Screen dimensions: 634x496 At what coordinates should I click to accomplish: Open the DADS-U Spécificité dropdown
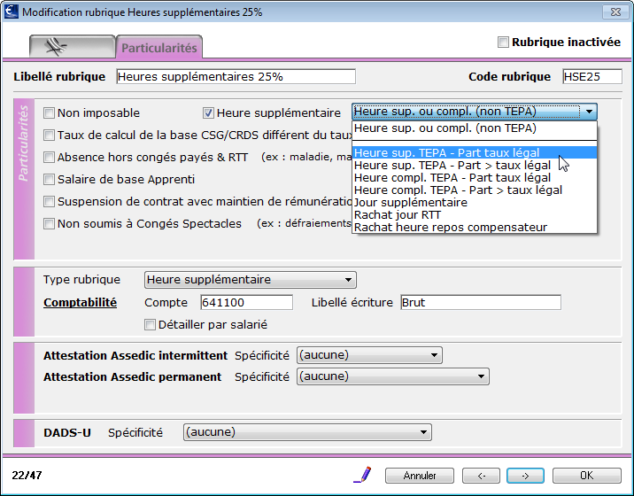click(x=307, y=432)
